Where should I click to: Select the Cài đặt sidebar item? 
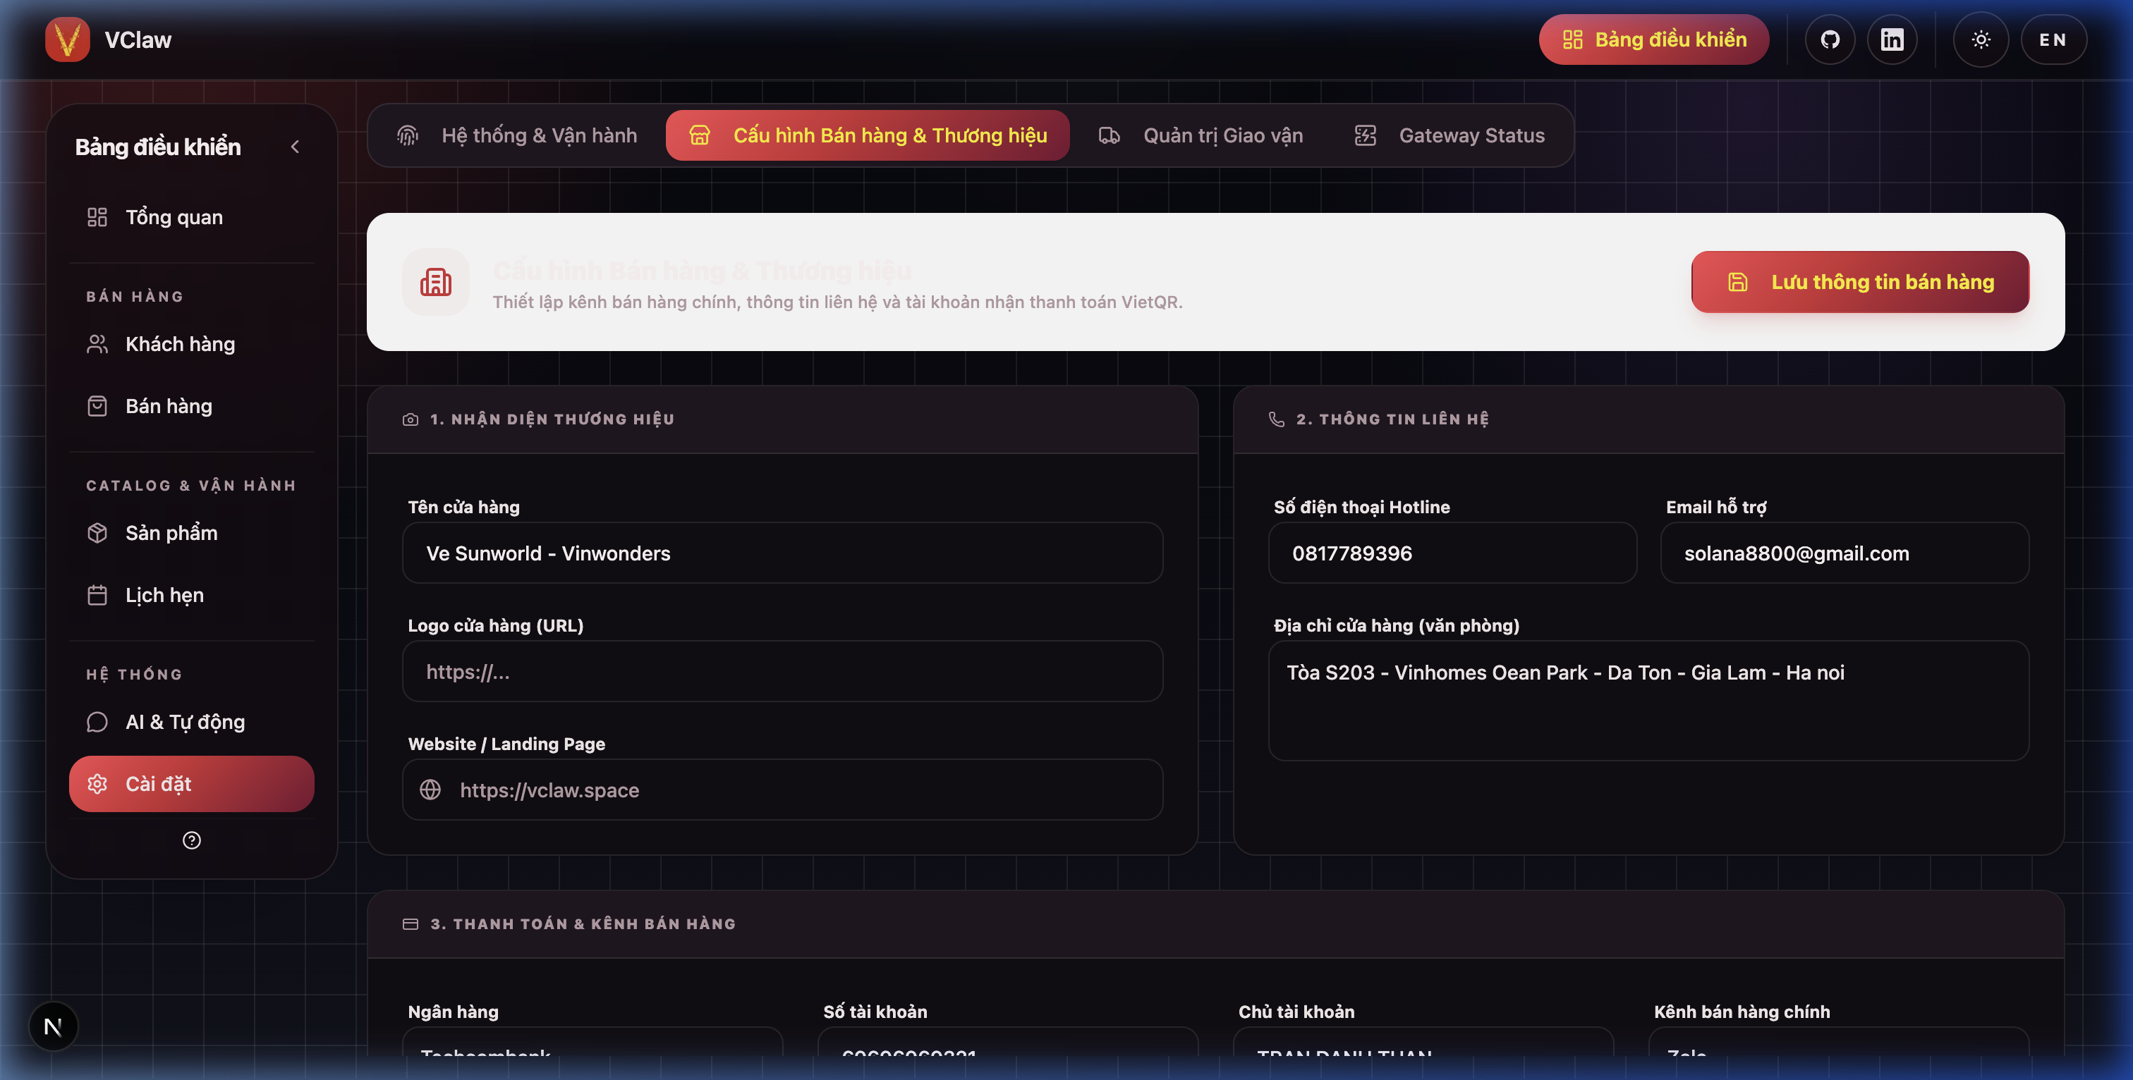pyautogui.click(x=192, y=784)
